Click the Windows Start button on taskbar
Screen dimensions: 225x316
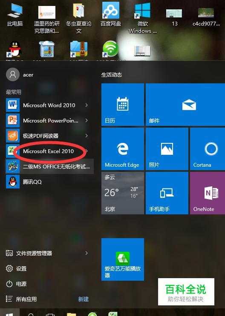coord(9,313)
